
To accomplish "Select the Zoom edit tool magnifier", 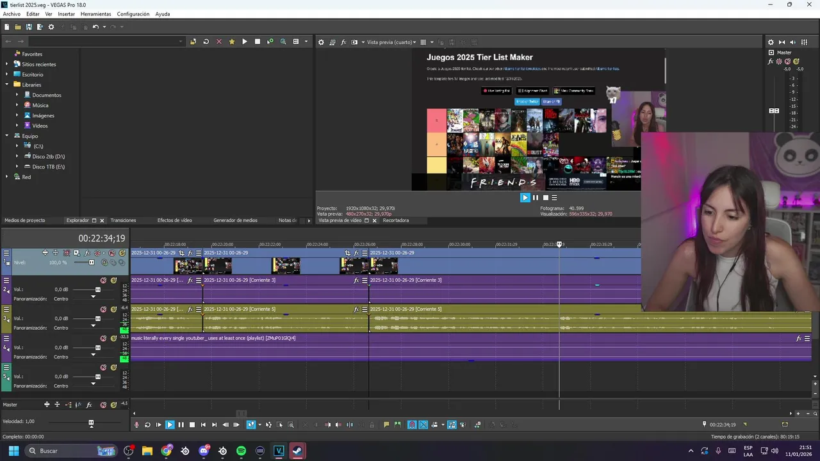I will coord(291,425).
